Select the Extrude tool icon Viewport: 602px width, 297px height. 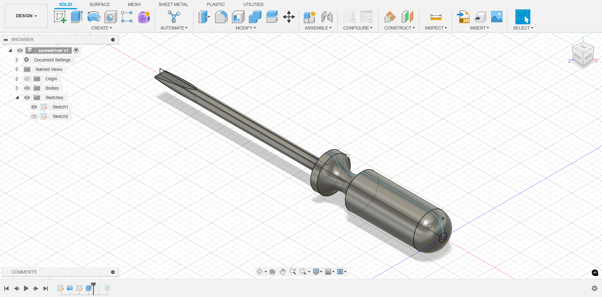[77, 17]
